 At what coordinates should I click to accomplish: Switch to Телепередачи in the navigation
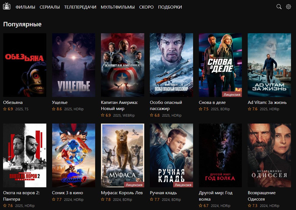(80, 7)
